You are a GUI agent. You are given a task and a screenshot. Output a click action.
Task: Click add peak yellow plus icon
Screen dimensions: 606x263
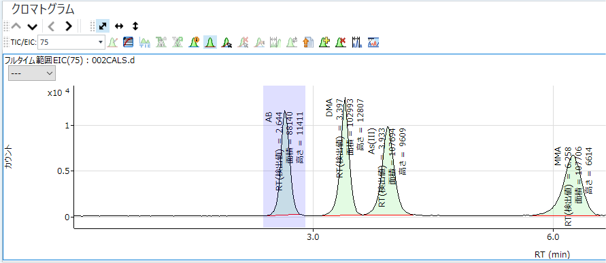point(324,42)
